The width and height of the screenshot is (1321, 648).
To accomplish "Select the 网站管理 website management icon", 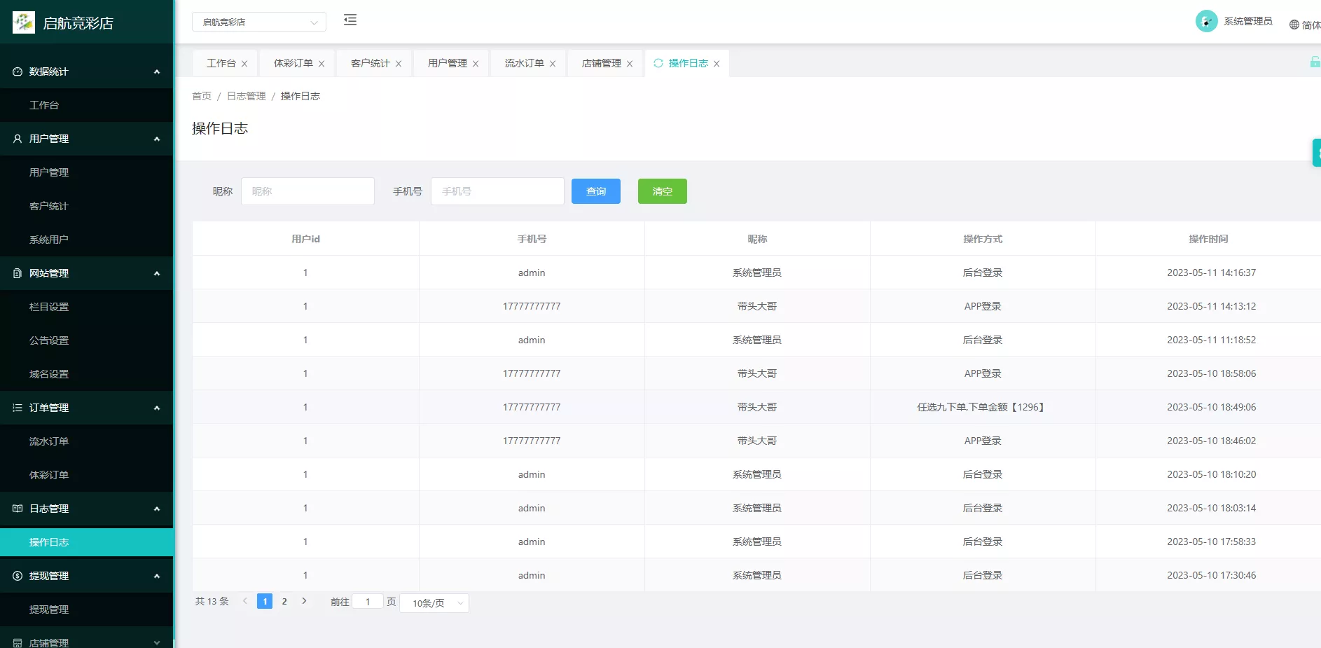I will (x=16, y=273).
